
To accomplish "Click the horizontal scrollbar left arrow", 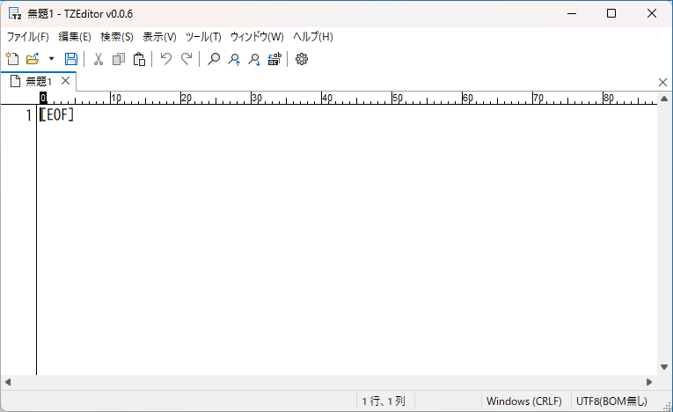I will pyautogui.click(x=8, y=382).
